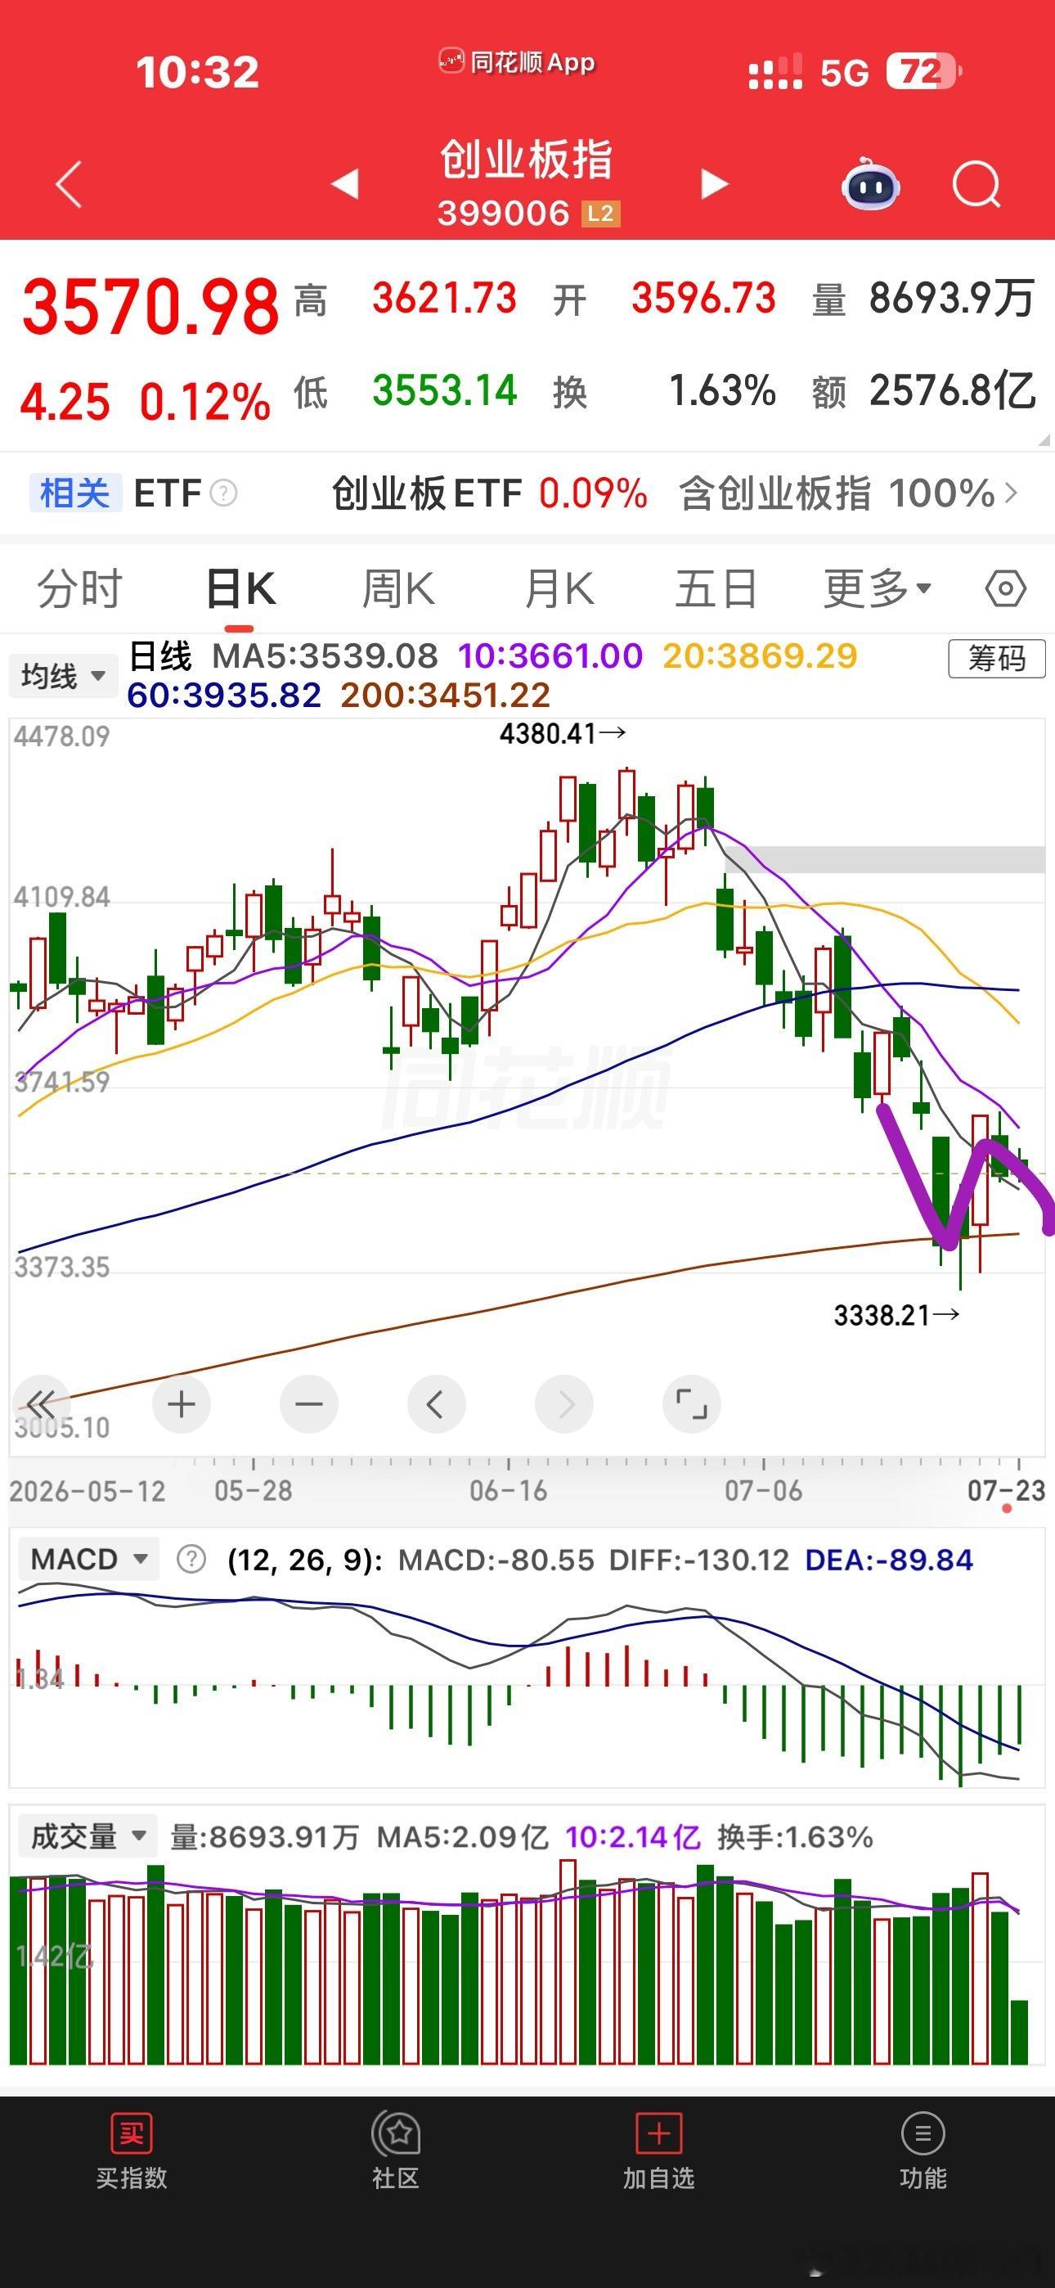Open the MACD help question mark

point(191,1559)
